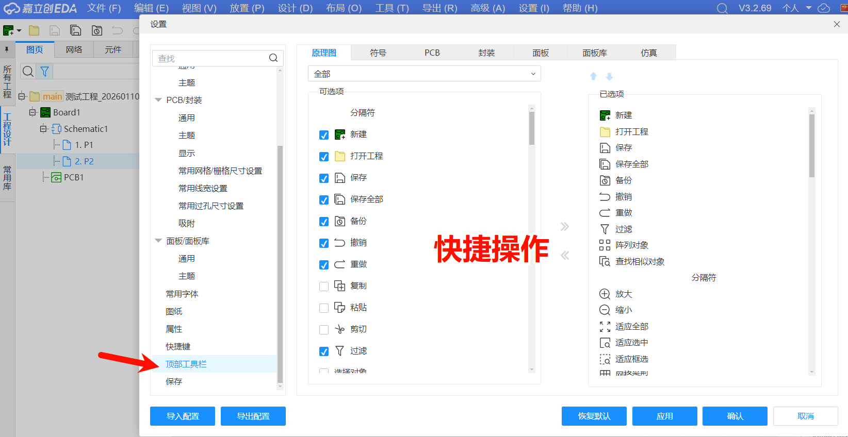Collapse the PCB/封装 settings group
The image size is (848, 437).
(x=158, y=100)
